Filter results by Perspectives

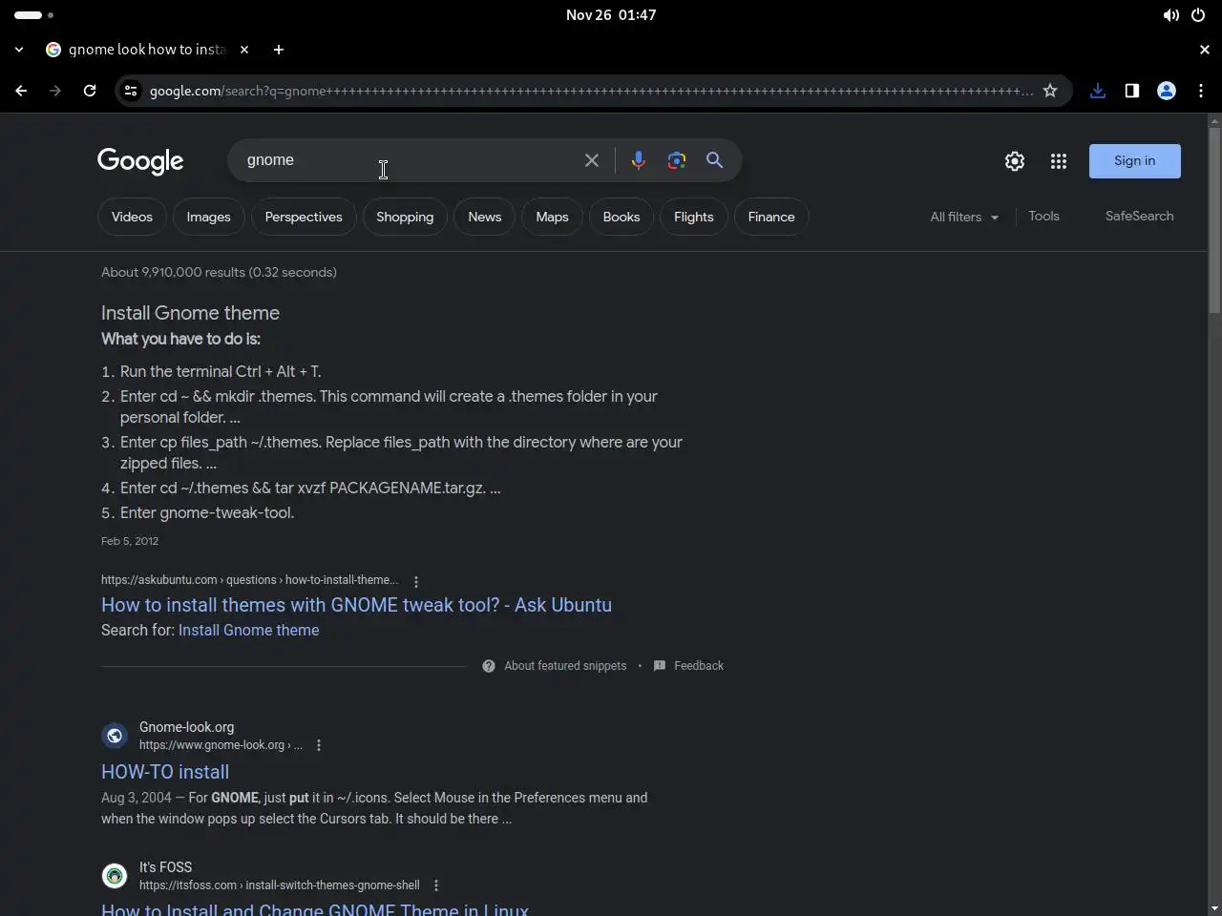pyautogui.click(x=304, y=217)
